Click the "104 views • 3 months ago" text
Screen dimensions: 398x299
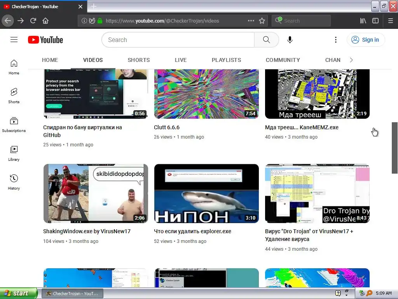(x=71, y=241)
